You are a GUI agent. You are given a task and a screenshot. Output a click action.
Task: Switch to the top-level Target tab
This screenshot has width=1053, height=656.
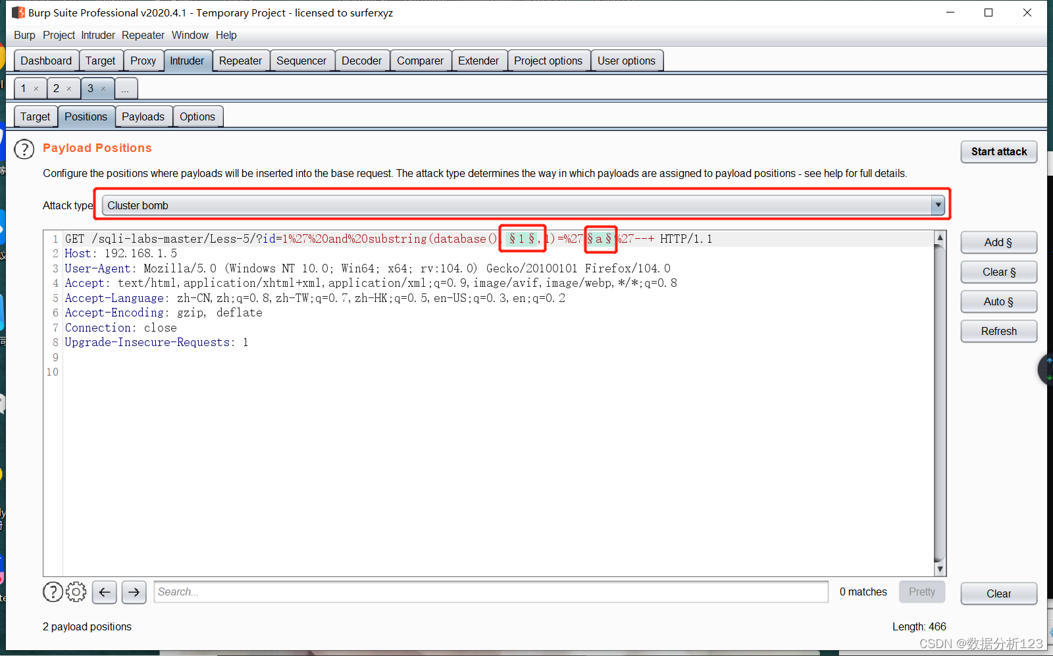point(101,61)
